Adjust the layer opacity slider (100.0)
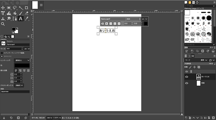 click(x=200, y=64)
